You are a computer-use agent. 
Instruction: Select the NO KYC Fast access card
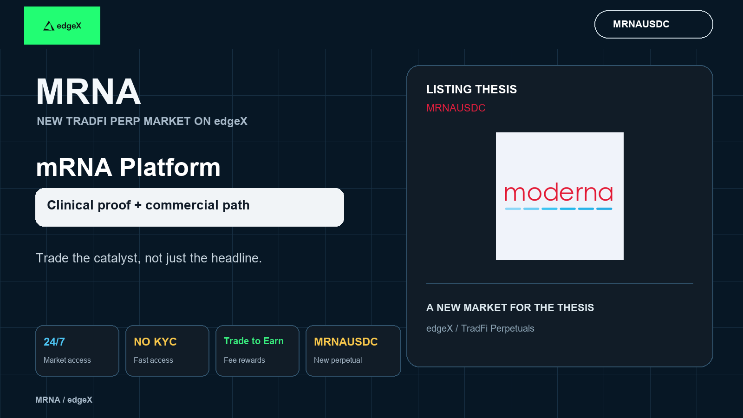tap(167, 351)
